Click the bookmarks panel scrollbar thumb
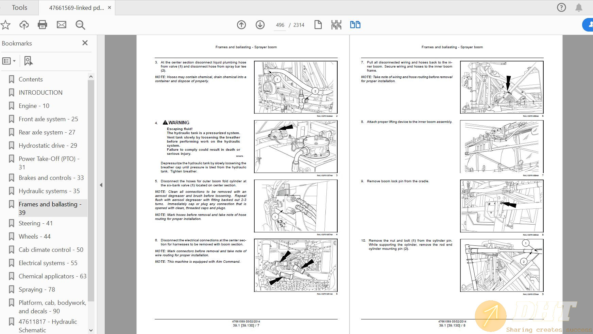This screenshot has width=593, height=334. (x=91, y=190)
